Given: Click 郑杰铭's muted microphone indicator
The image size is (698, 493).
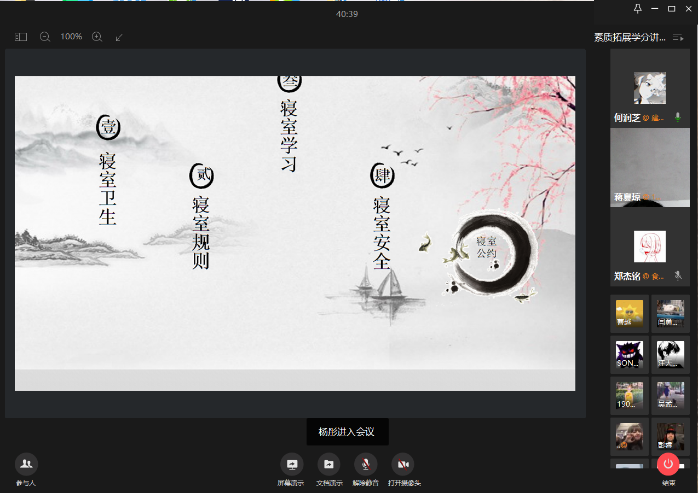Looking at the screenshot, I should pos(678,276).
